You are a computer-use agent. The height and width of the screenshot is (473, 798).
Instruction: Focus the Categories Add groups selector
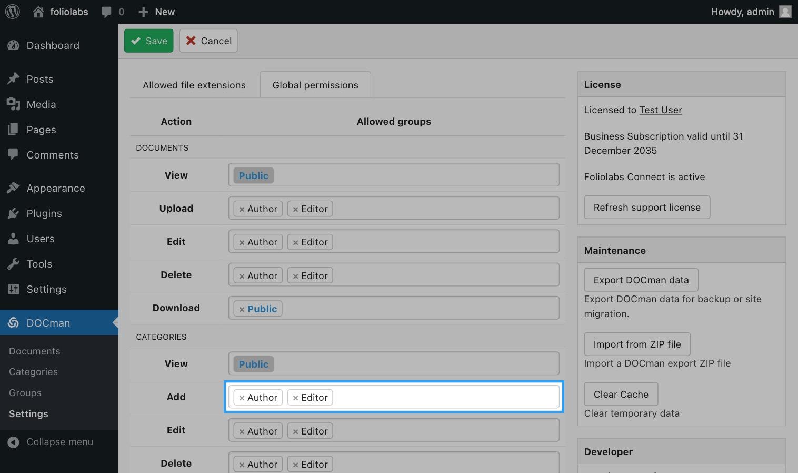[x=394, y=397]
